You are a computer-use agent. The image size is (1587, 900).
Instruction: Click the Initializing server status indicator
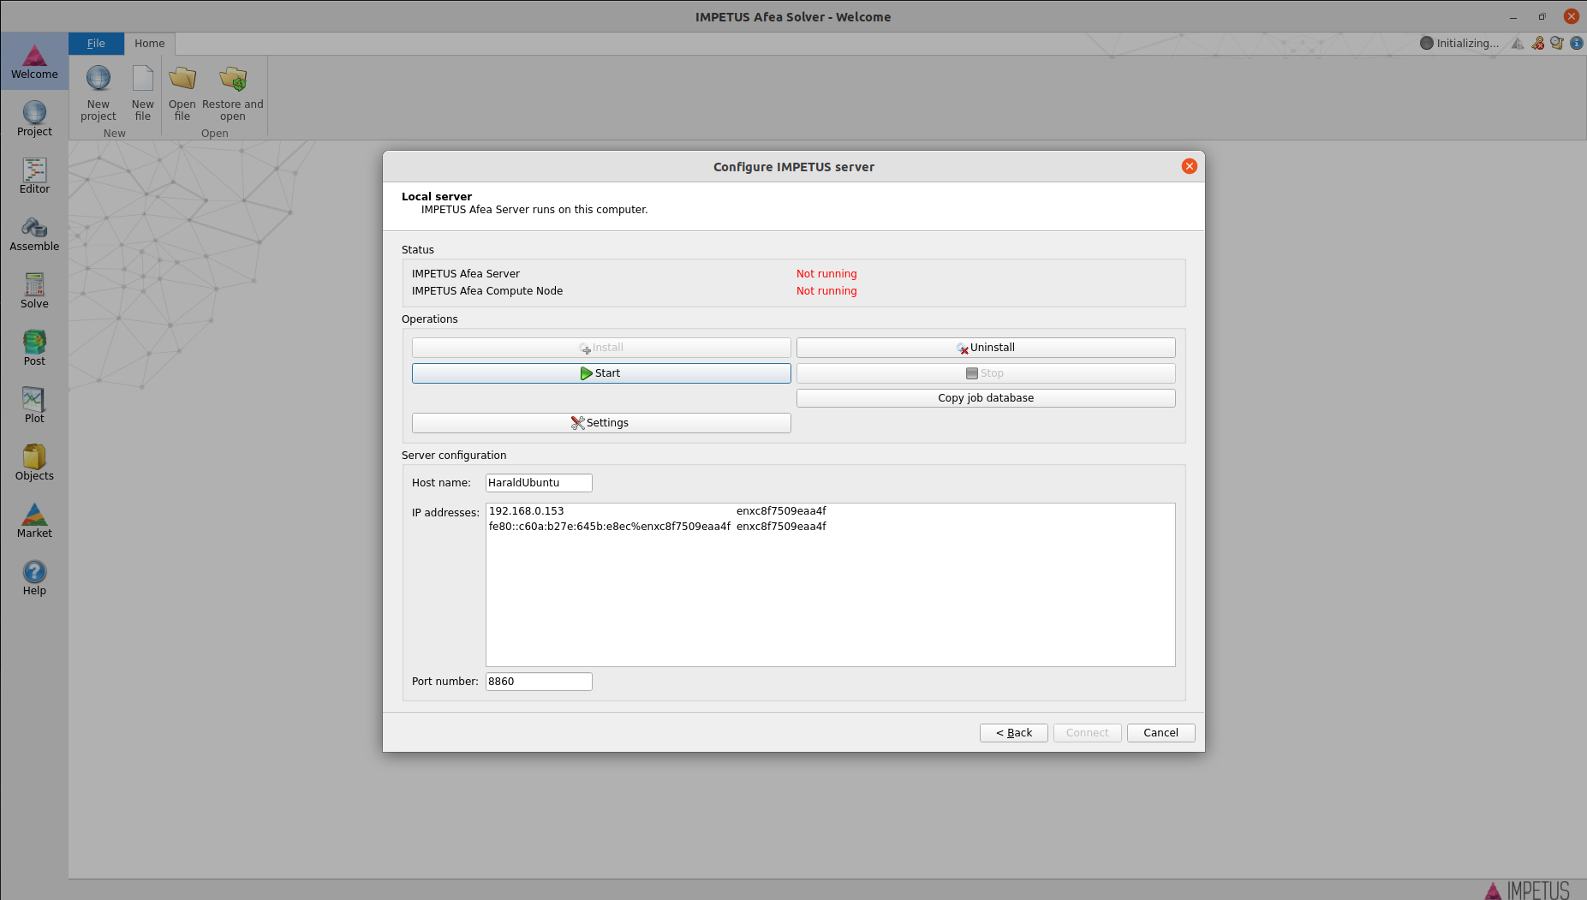pyautogui.click(x=1459, y=43)
